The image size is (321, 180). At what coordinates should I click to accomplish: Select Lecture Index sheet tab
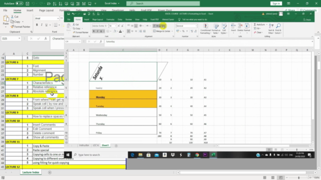pos(31,172)
